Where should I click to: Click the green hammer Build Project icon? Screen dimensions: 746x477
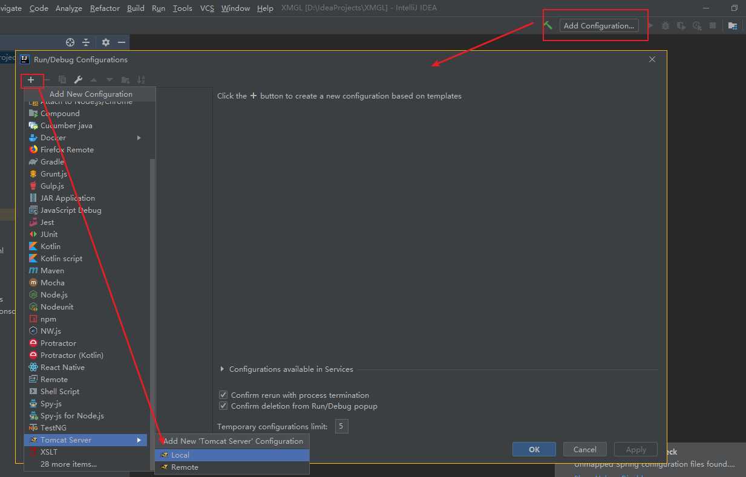pos(548,25)
